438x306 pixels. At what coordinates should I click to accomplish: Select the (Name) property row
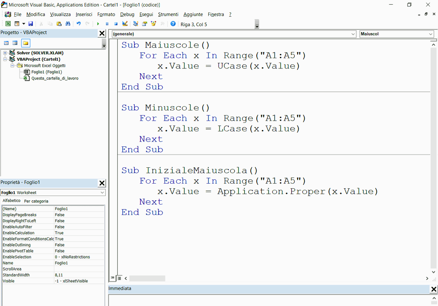click(53, 209)
